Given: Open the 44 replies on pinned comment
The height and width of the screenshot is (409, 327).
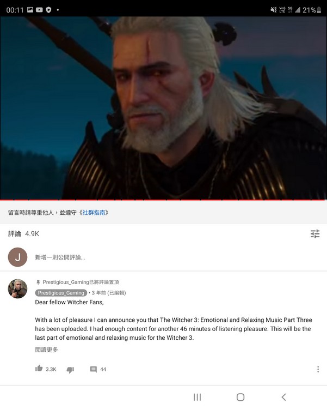Looking at the screenshot, I should (x=98, y=369).
